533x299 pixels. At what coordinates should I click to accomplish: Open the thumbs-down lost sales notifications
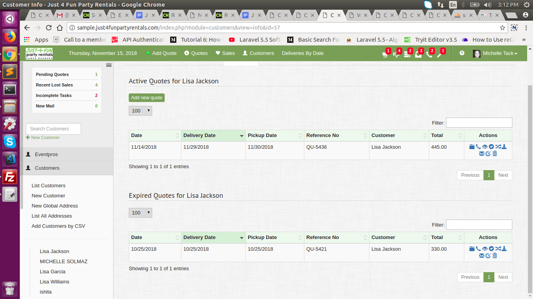396,54
